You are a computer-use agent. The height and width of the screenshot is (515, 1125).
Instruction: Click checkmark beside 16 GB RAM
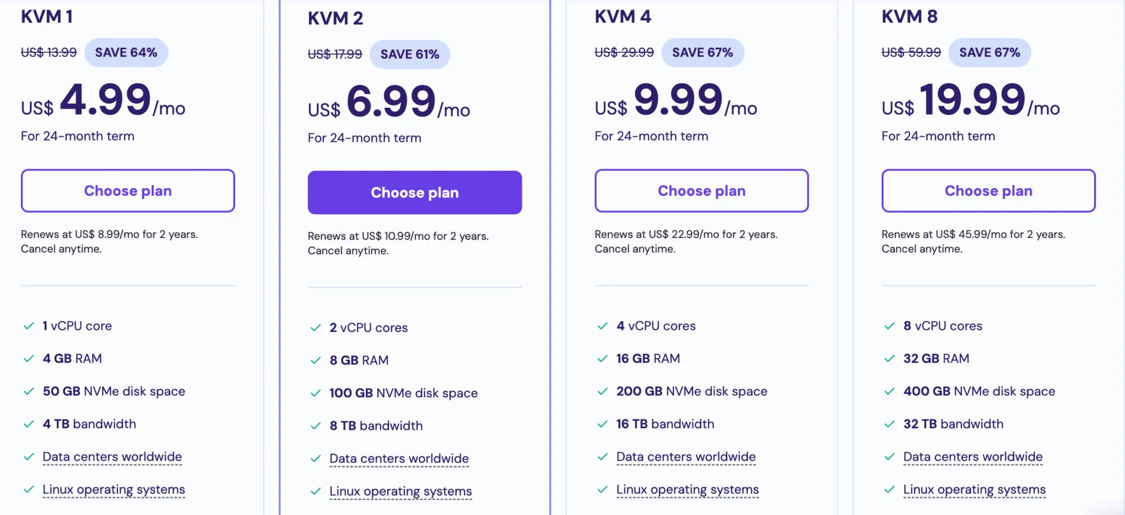click(603, 359)
